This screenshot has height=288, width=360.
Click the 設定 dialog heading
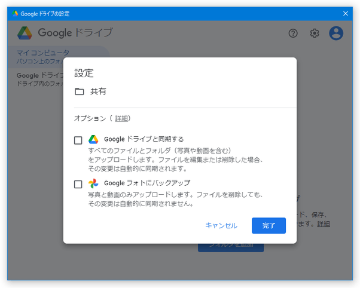(84, 73)
